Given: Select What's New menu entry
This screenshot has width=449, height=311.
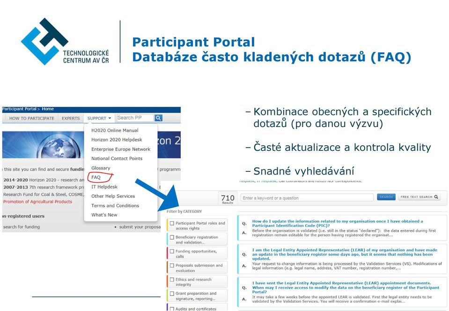Looking at the screenshot, I should (x=104, y=215).
